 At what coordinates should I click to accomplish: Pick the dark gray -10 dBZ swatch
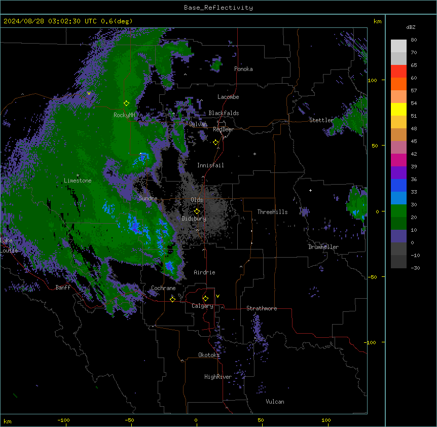click(398, 262)
